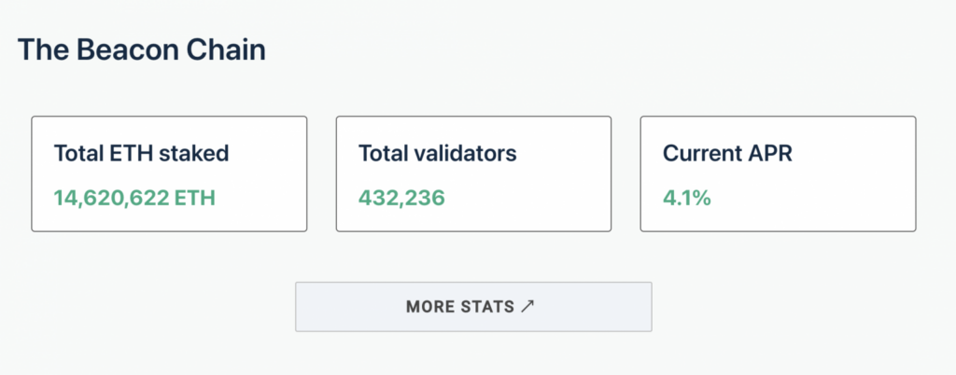The height and width of the screenshot is (375, 956).
Task: Click the Current APR label
Action: click(x=727, y=154)
